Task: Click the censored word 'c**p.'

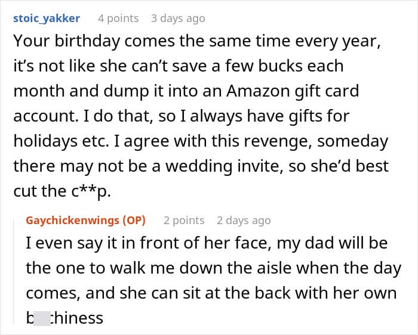Action: coord(91,191)
